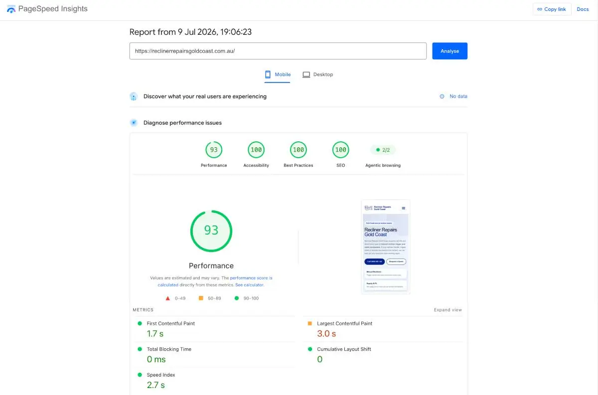Click the Cumulative Layout Shift green status dot
This screenshot has height=395, width=598.
pyautogui.click(x=310, y=349)
